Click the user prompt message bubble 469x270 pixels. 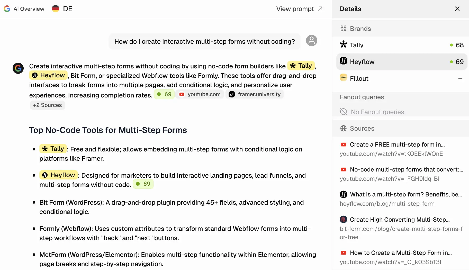click(205, 41)
